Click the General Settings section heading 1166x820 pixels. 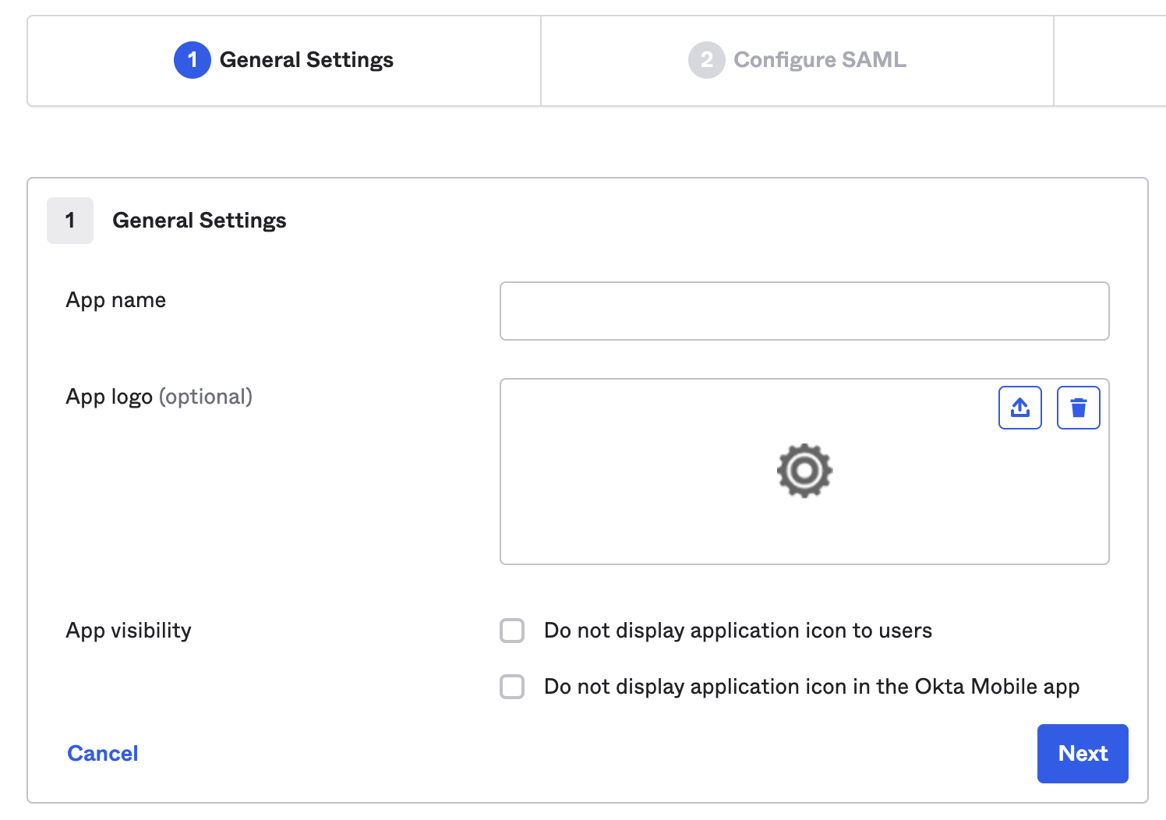pos(200,221)
